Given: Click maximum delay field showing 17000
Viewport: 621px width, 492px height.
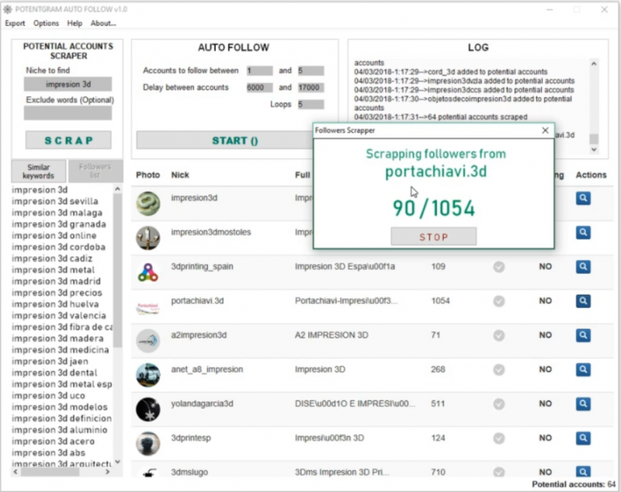Looking at the screenshot, I should click(310, 87).
